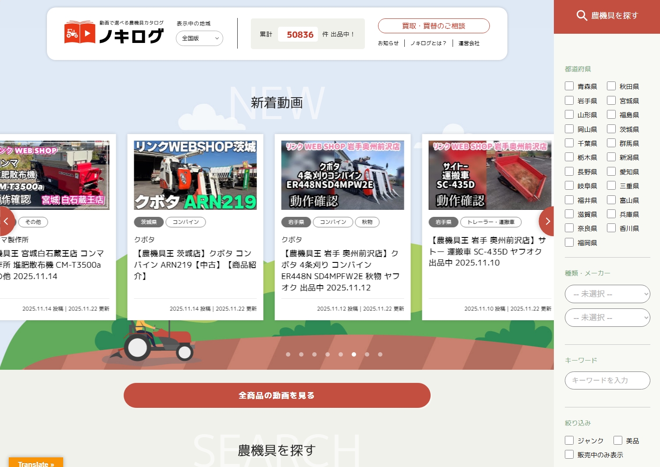Click the 全商品の動画を見る button
This screenshot has height=467, width=660.
point(277,395)
